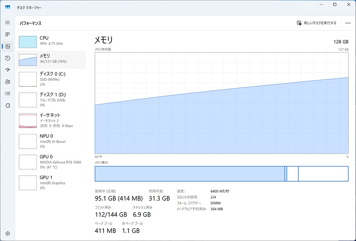Open the hamburger navigation menu

[x=8, y=23]
